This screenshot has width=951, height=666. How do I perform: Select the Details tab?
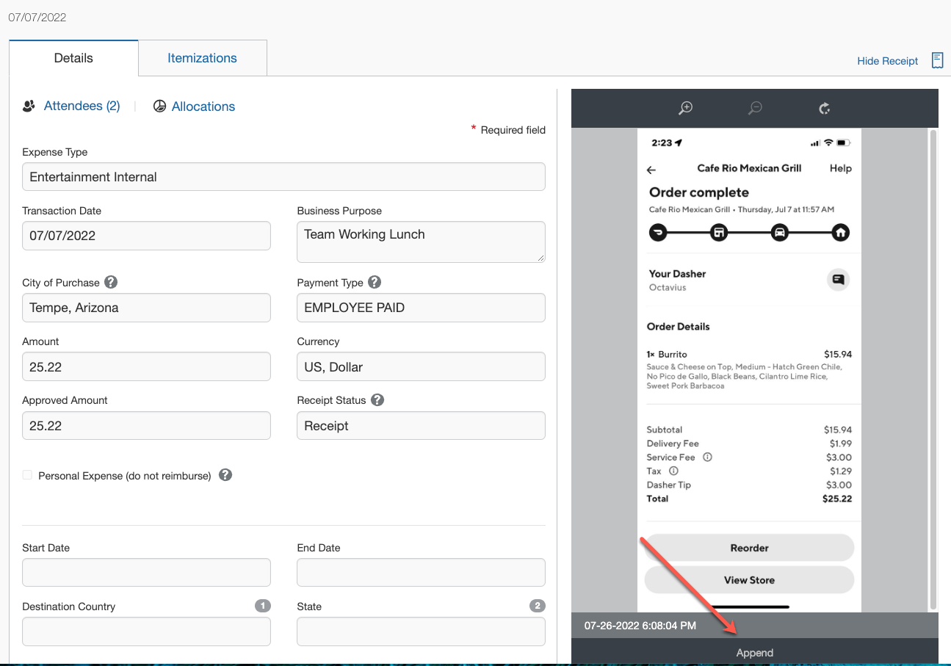click(x=73, y=57)
